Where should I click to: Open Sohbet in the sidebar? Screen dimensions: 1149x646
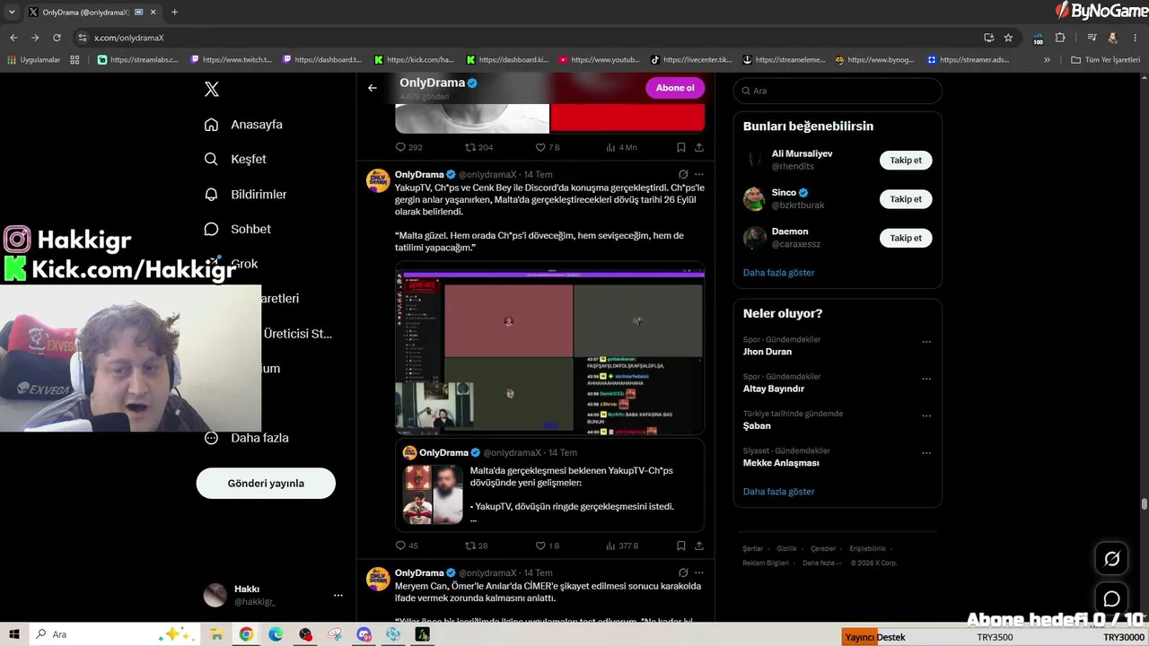[237, 229]
